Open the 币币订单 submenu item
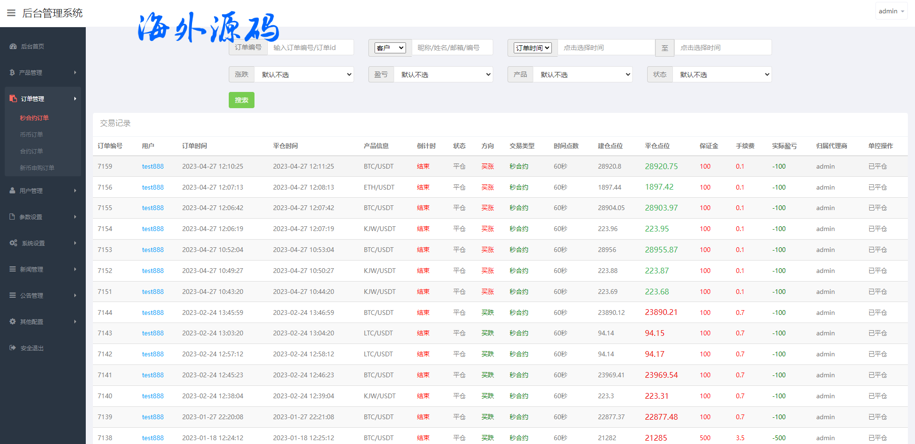The height and width of the screenshot is (444, 915). click(x=31, y=134)
